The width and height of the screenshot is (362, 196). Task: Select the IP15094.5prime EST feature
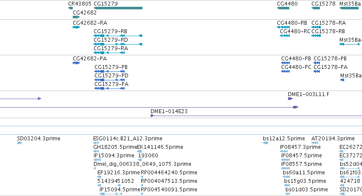tap(111, 194)
